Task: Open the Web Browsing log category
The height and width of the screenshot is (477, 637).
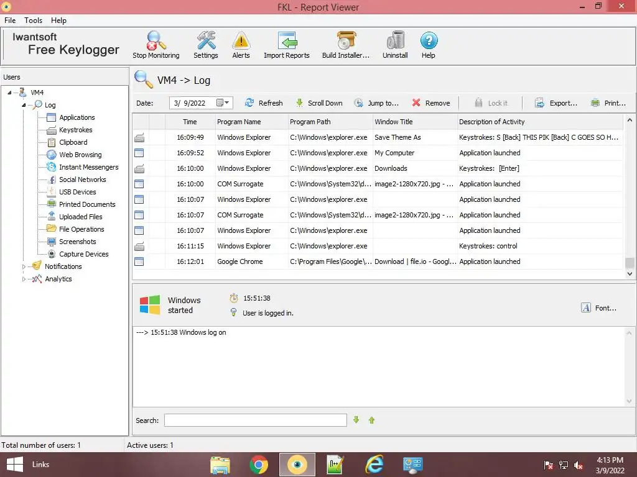Action: click(x=80, y=155)
